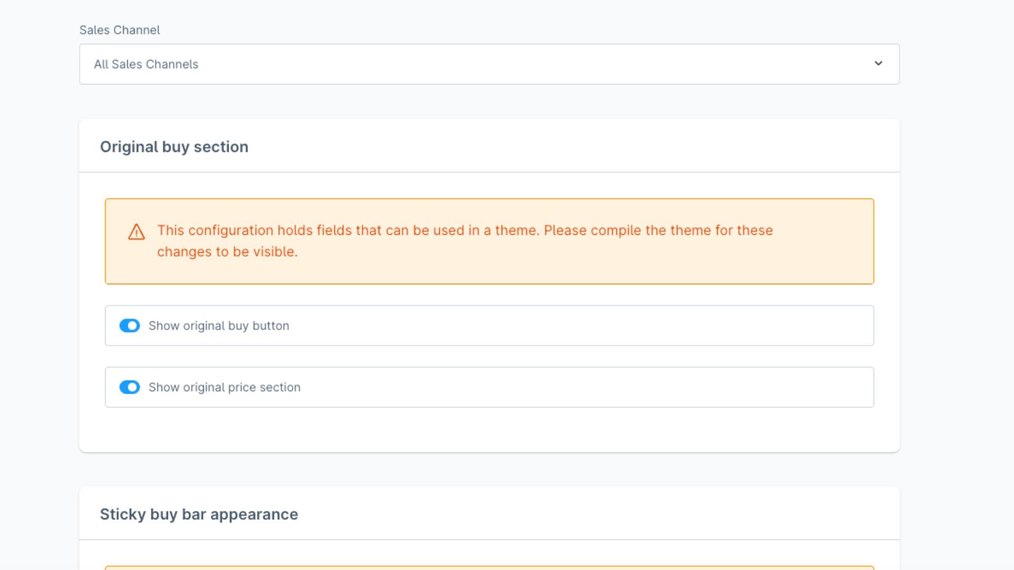Click 'changes to be visible.' warning text line
The height and width of the screenshot is (570, 1014).
coord(227,252)
